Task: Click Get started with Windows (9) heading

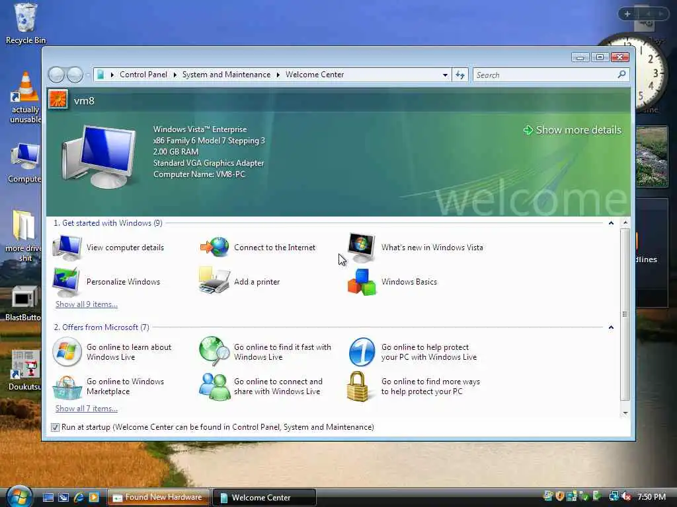Action: point(108,223)
